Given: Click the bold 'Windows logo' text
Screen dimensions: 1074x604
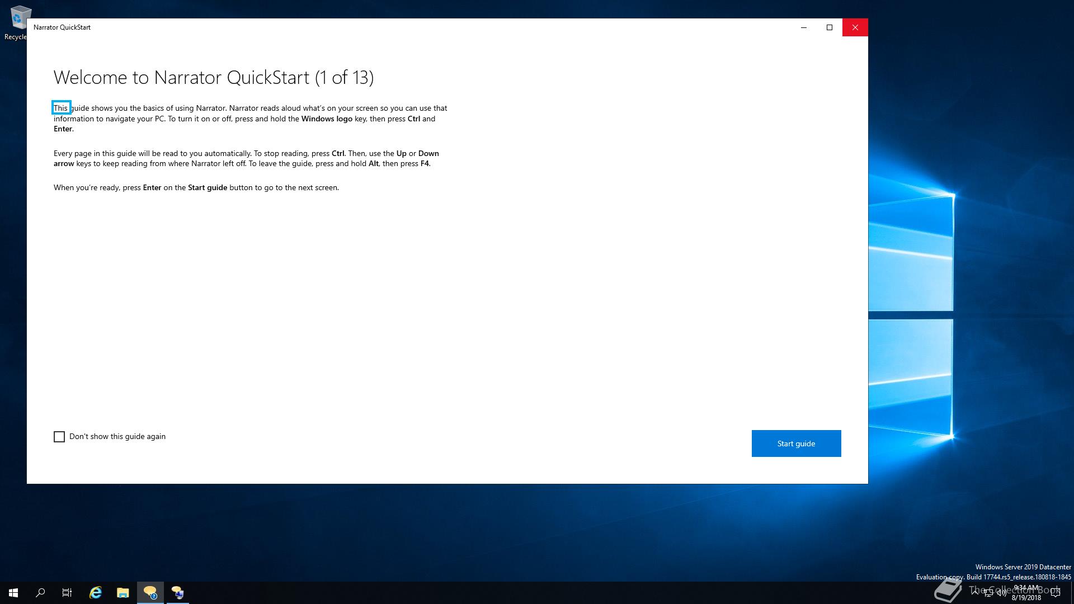Looking at the screenshot, I should point(327,119).
